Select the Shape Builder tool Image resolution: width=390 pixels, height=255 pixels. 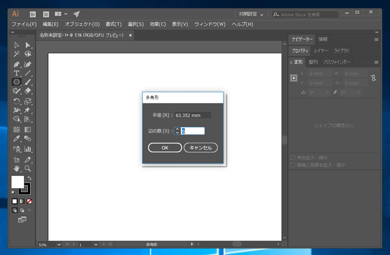[16, 119]
